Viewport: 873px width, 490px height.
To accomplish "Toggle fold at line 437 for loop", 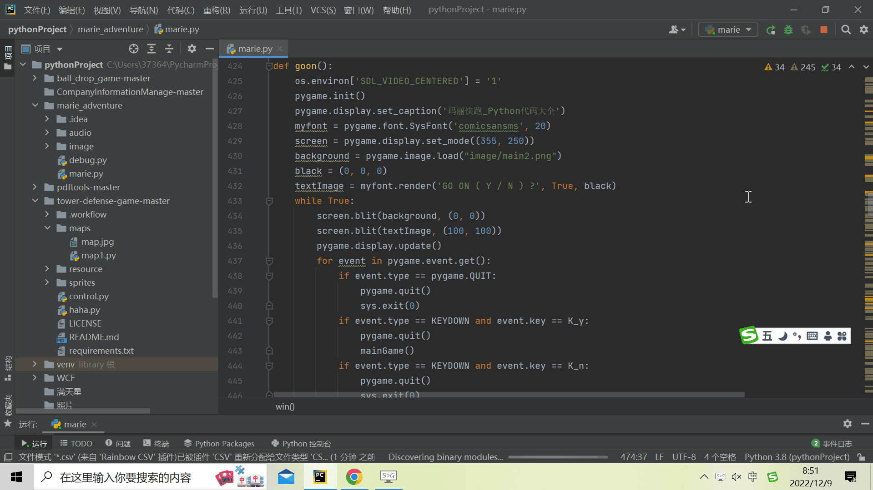I will [269, 261].
